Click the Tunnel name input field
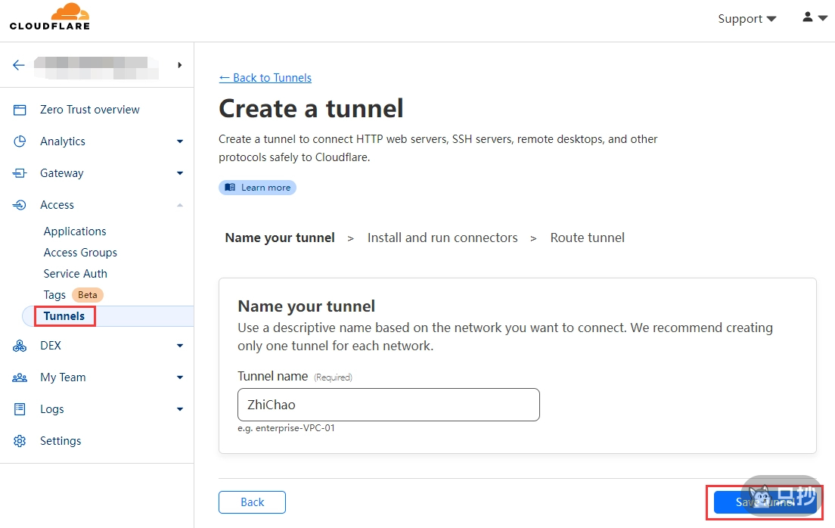 click(388, 405)
